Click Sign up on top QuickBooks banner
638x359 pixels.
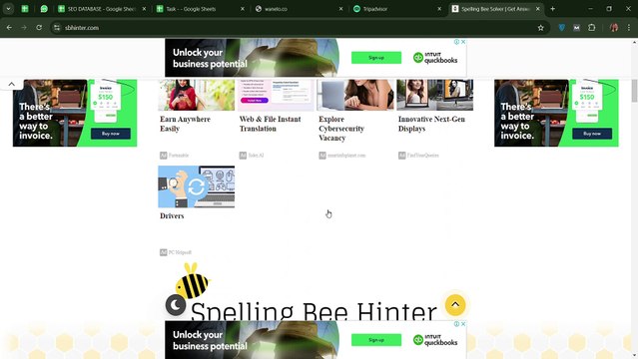(x=376, y=58)
